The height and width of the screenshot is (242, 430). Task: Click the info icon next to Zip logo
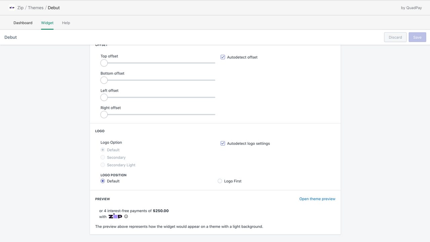click(126, 216)
